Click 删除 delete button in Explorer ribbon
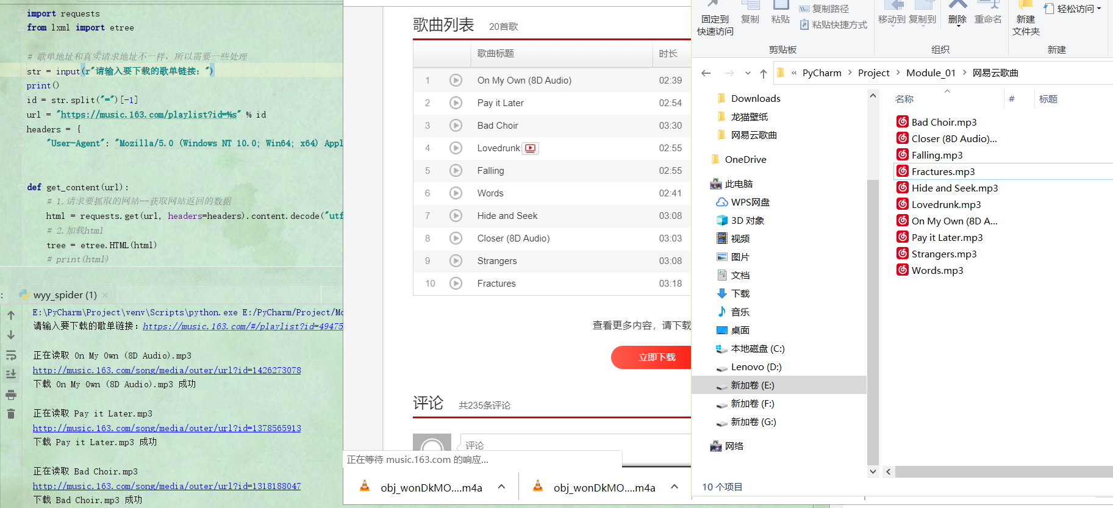This screenshot has width=1113, height=508. click(957, 13)
